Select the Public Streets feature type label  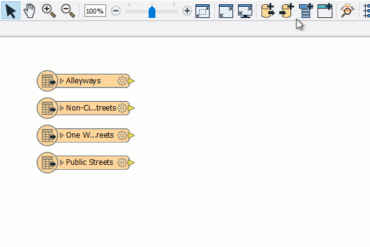coord(89,162)
